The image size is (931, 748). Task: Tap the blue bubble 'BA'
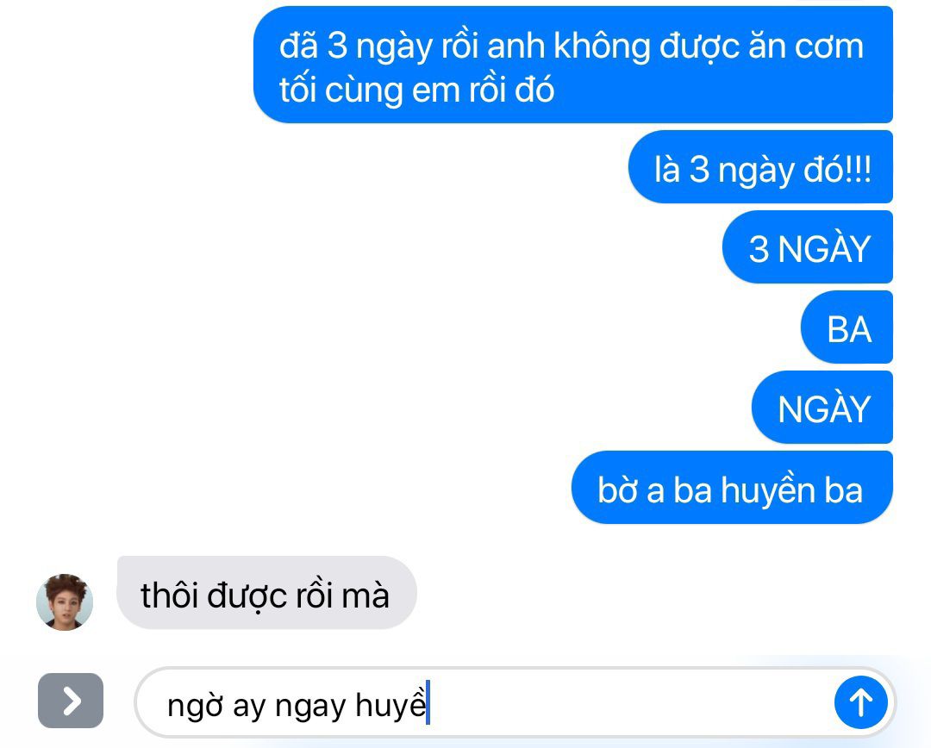847,327
